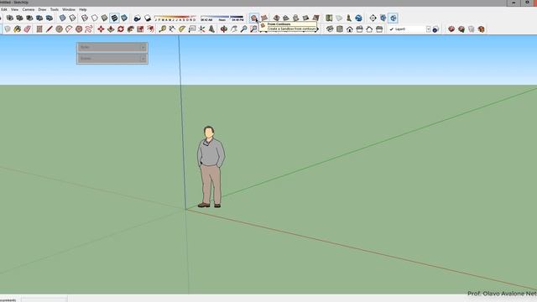Select the From Contours sandbox tool
Viewport: 537px width, 302px height.
[x=253, y=18]
